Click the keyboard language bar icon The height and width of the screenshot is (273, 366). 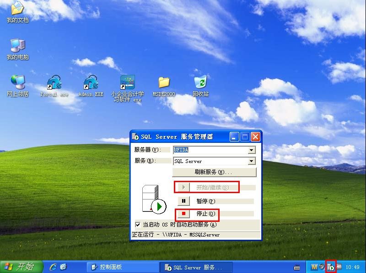[297, 267]
